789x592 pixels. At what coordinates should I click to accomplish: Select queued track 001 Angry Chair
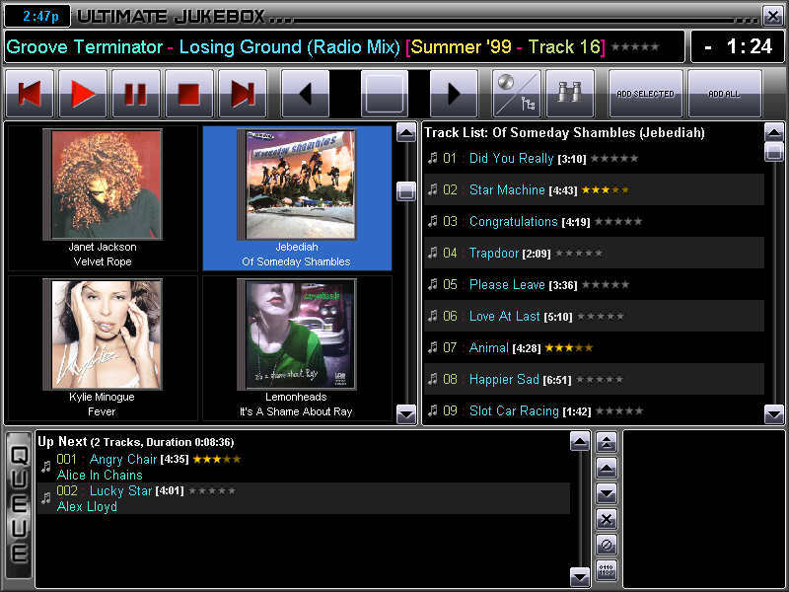coord(304,467)
